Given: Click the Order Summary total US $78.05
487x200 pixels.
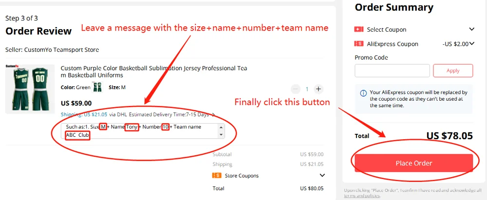Looking at the screenshot, I should 450,136.
